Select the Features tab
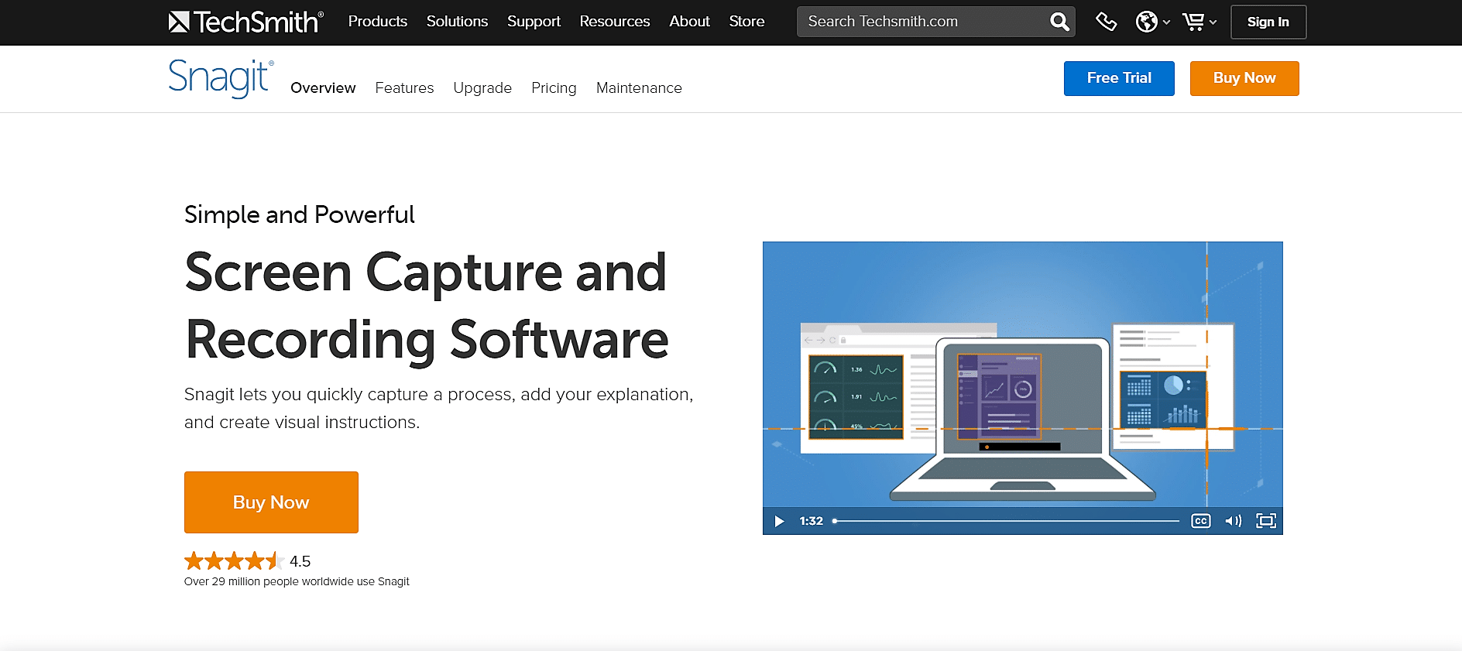 [404, 88]
